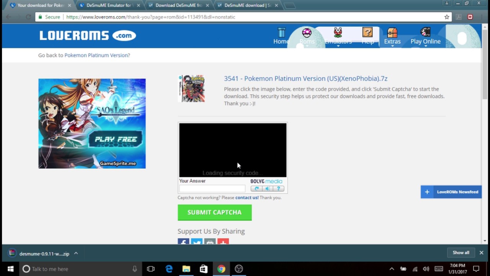
Task: Launch Microsoft Edge from the taskbar
Action: (169, 269)
